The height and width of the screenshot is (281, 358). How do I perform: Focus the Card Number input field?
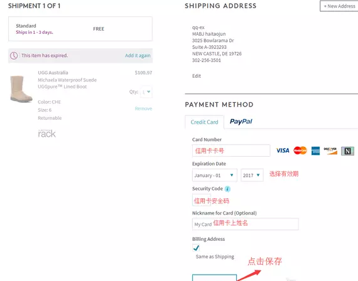coord(231,151)
